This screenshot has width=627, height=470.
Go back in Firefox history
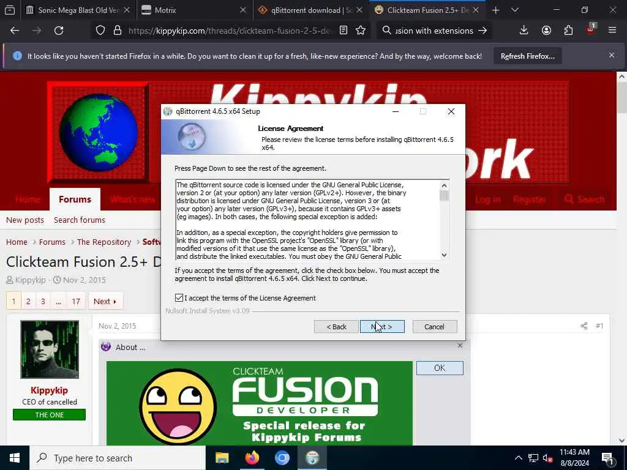tap(15, 31)
